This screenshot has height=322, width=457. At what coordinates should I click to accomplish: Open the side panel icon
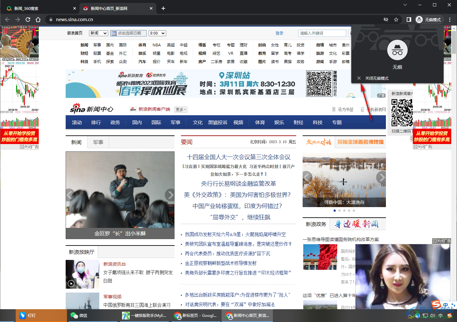click(409, 20)
